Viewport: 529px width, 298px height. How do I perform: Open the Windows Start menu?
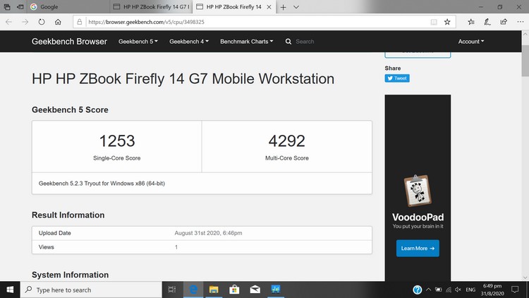click(x=10, y=290)
